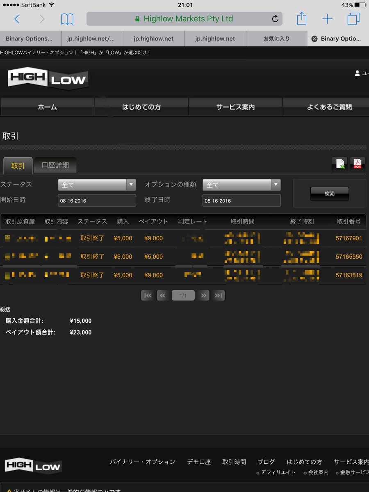Click ¥23,000 payout total
The height and width of the screenshot is (492, 369).
(x=81, y=333)
